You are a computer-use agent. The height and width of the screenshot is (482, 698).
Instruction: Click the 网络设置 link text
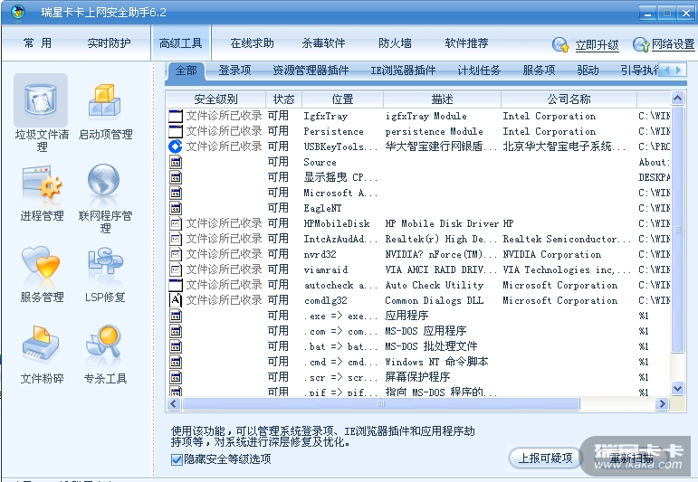(x=673, y=44)
